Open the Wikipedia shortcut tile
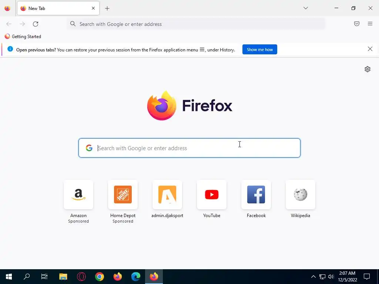 click(x=301, y=195)
